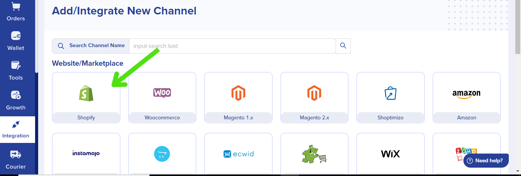This screenshot has width=521, height=176.
Task: Click the Magento 2.x logo
Action: tap(314, 93)
